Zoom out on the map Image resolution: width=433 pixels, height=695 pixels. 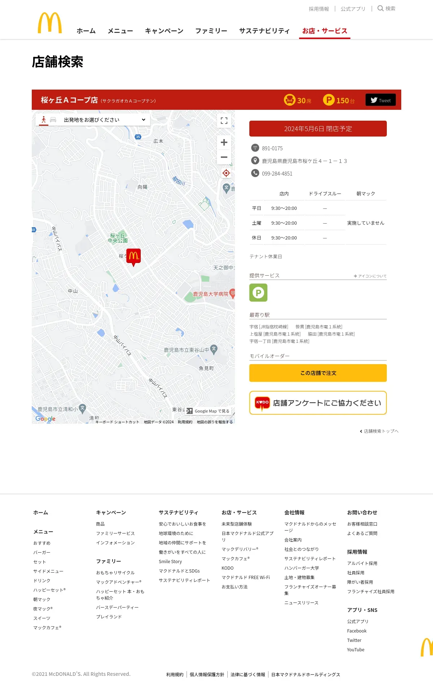(224, 157)
